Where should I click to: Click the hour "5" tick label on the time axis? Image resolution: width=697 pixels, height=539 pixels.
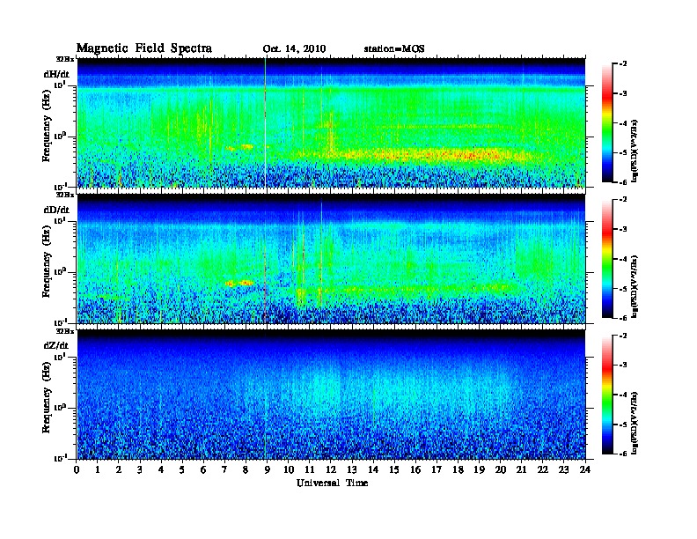[182, 469]
